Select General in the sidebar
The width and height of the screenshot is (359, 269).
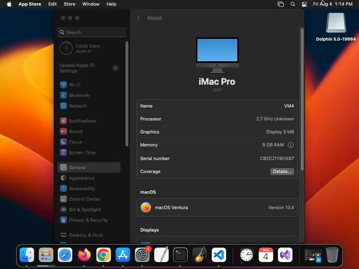pyautogui.click(x=89, y=168)
